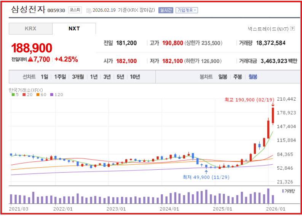Click the red 20 moving average swatch
302x216 pixels.
tap(24, 95)
